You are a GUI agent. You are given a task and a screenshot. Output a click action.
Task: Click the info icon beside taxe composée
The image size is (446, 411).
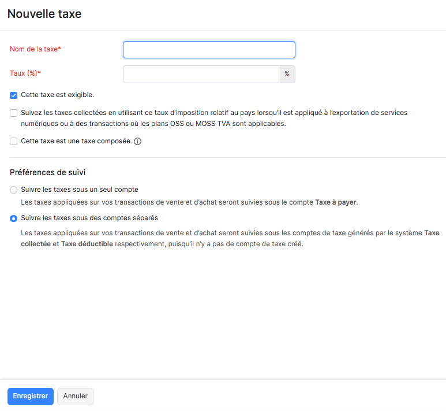(x=138, y=142)
